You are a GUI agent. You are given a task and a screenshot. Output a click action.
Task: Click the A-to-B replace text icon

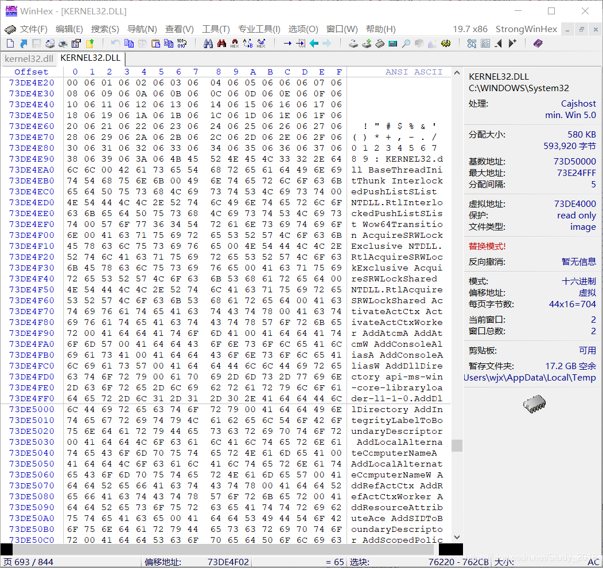click(x=248, y=44)
